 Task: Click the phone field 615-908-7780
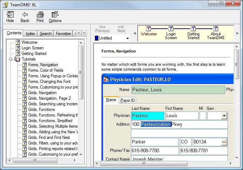(155, 150)
